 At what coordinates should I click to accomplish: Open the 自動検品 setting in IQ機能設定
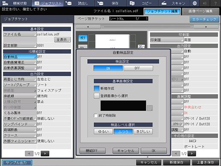20,57
